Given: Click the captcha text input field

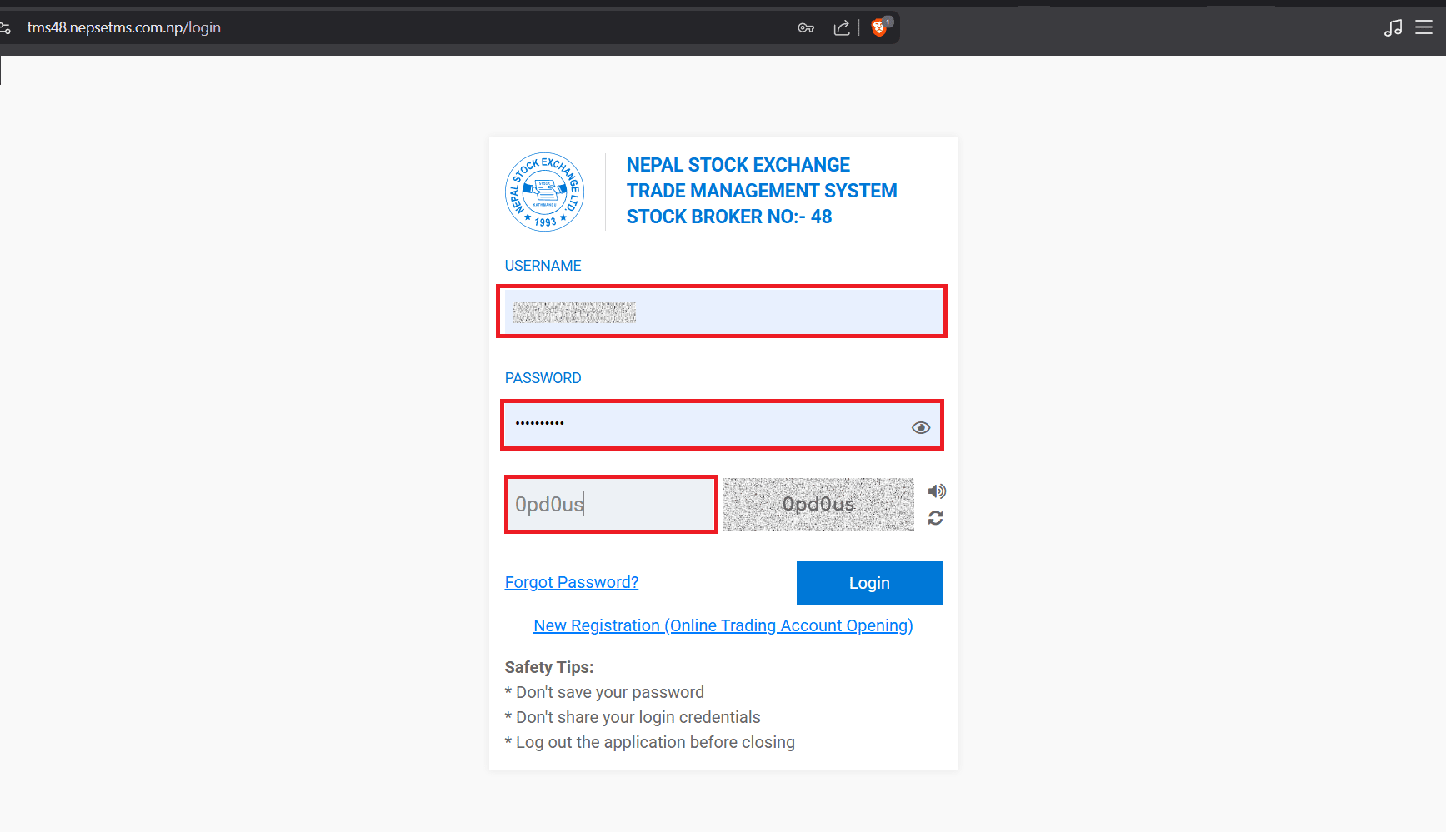Looking at the screenshot, I should pyautogui.click(x=611, y=504).
